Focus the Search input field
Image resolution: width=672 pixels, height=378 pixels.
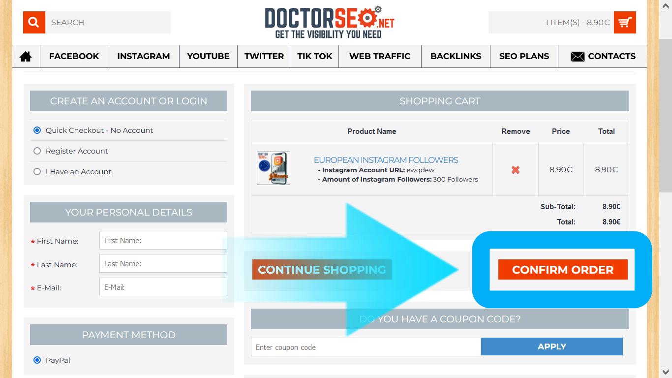[x=108, y=22]
